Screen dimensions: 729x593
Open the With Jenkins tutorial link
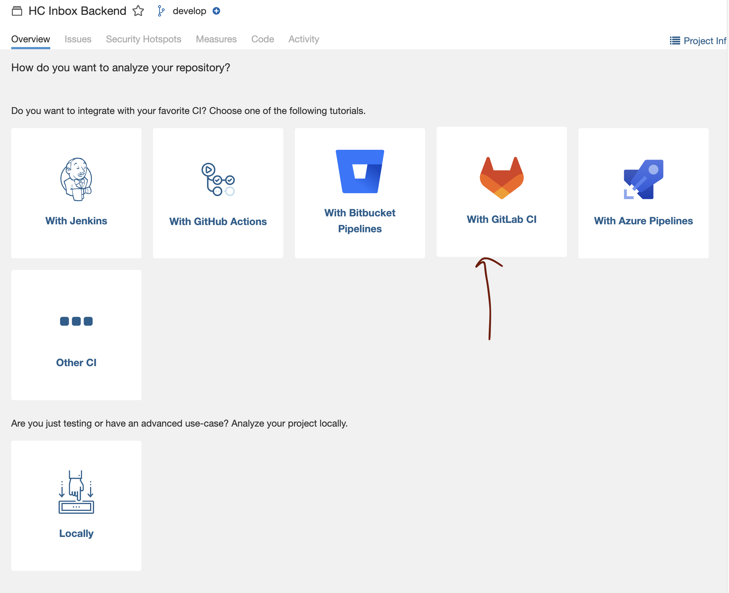point(76,221)
